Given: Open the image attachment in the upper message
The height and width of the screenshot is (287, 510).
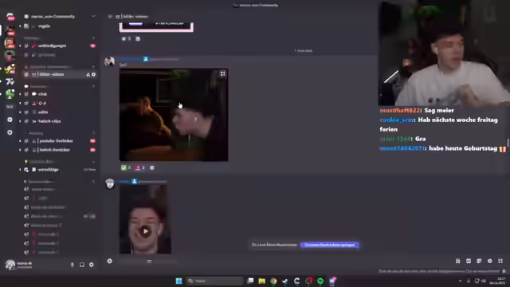Looking at the screenshot, I should (x=174, y=115).
